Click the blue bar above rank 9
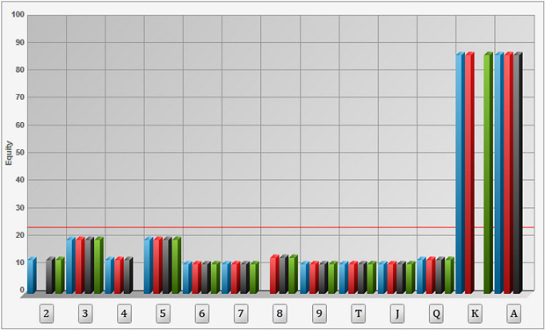Screen dimensions: 545x330 point(305,277)
